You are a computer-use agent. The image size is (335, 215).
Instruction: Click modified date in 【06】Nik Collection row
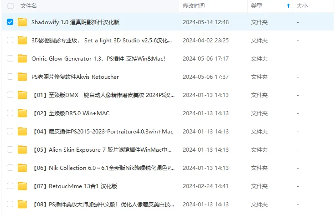(206, 168)
